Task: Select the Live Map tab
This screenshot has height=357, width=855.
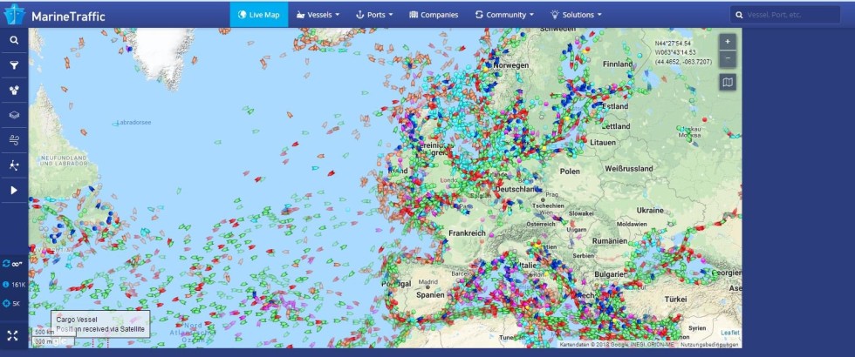Action: [258, 15]
